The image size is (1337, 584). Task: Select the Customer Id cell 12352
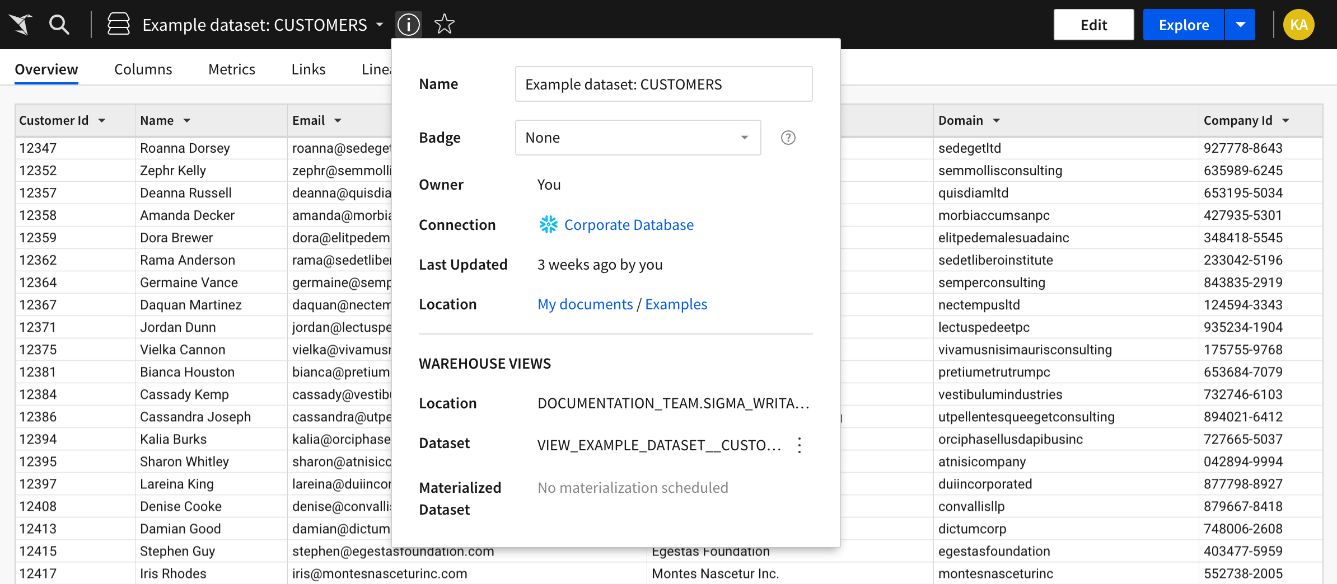[x=75, y=171]
